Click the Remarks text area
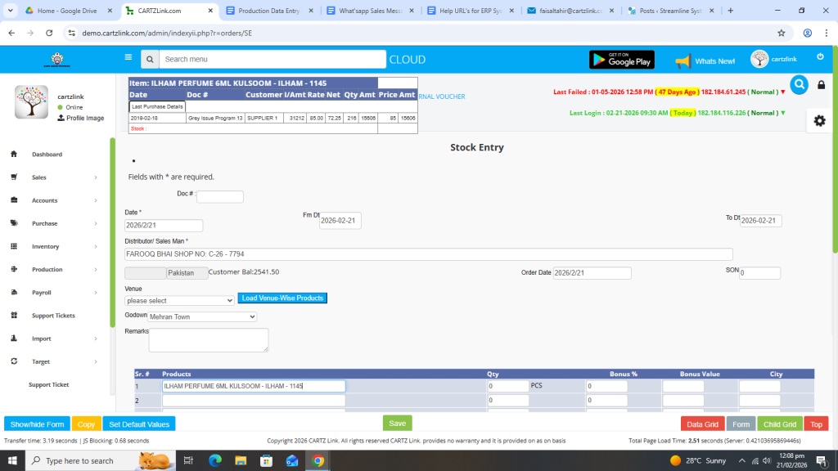 [208, 339]
